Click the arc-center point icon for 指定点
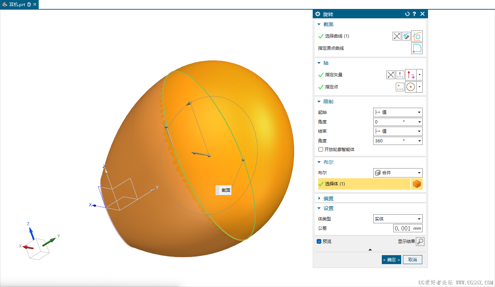The image size is (495, 287). click(411, 87)
